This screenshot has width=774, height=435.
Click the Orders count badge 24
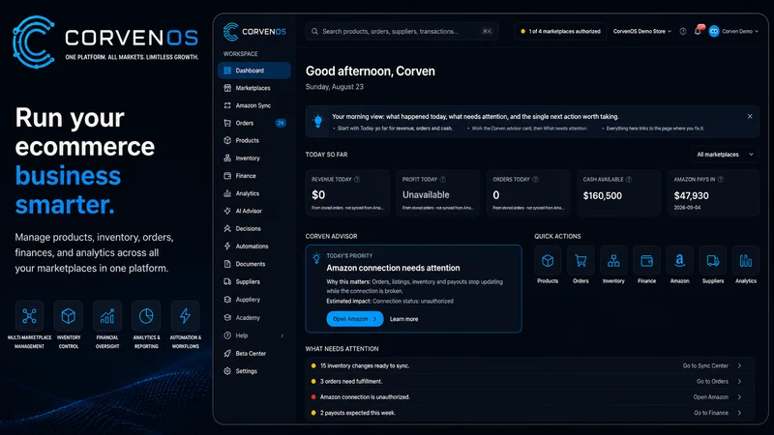[281, 124]
